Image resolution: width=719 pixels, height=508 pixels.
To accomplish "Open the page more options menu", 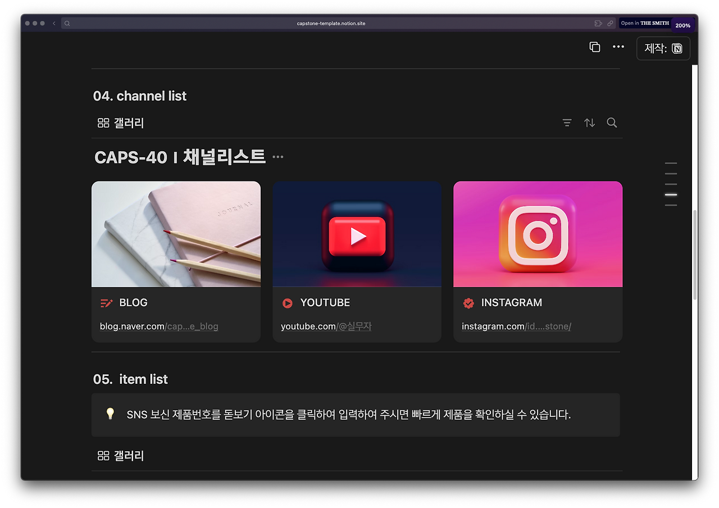I will [x=618, y=47].
